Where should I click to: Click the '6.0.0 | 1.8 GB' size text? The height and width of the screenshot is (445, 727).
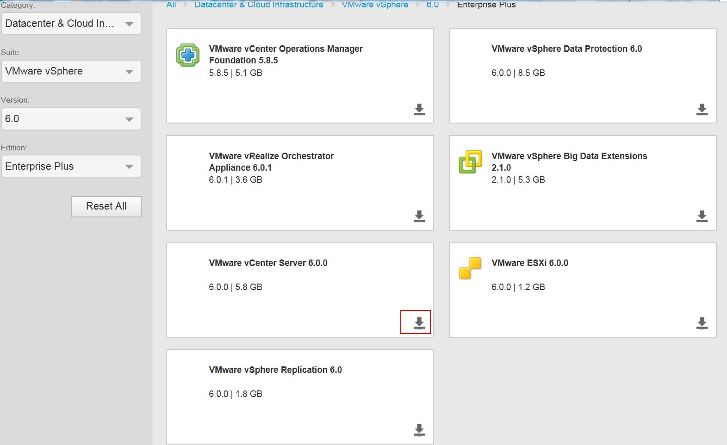236,394
